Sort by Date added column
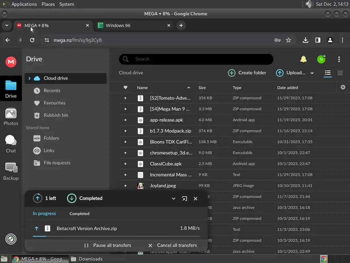 click(x=287, y=88)
